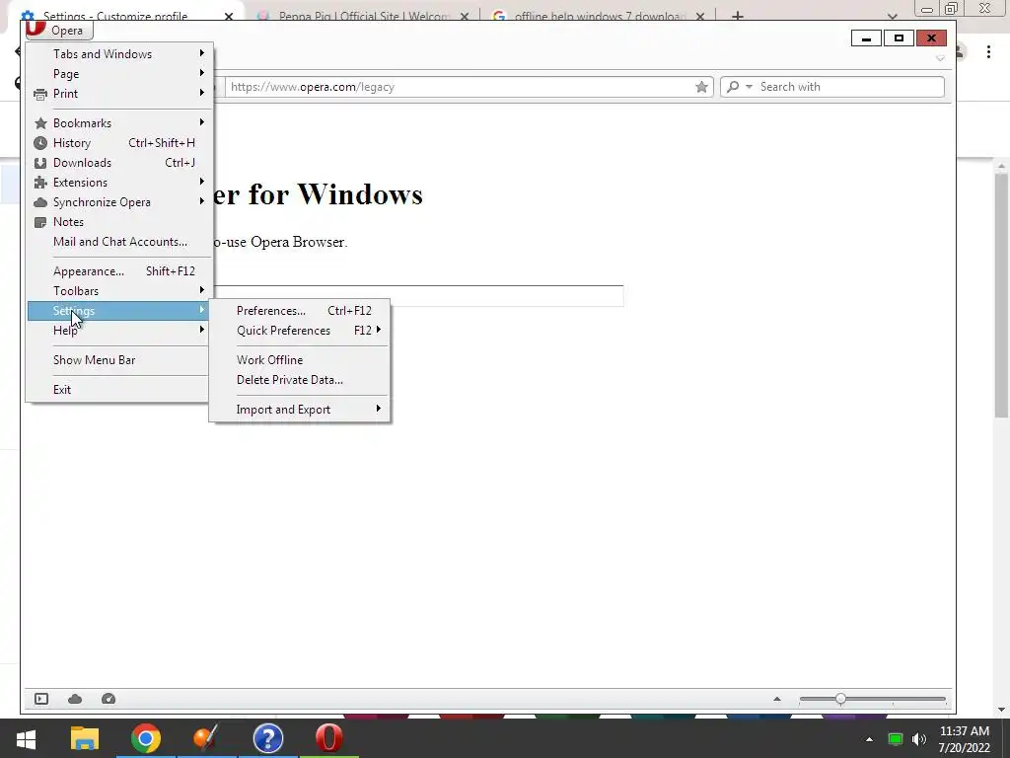Select the highlighted Settings menu item

click(x=119, y=311)
